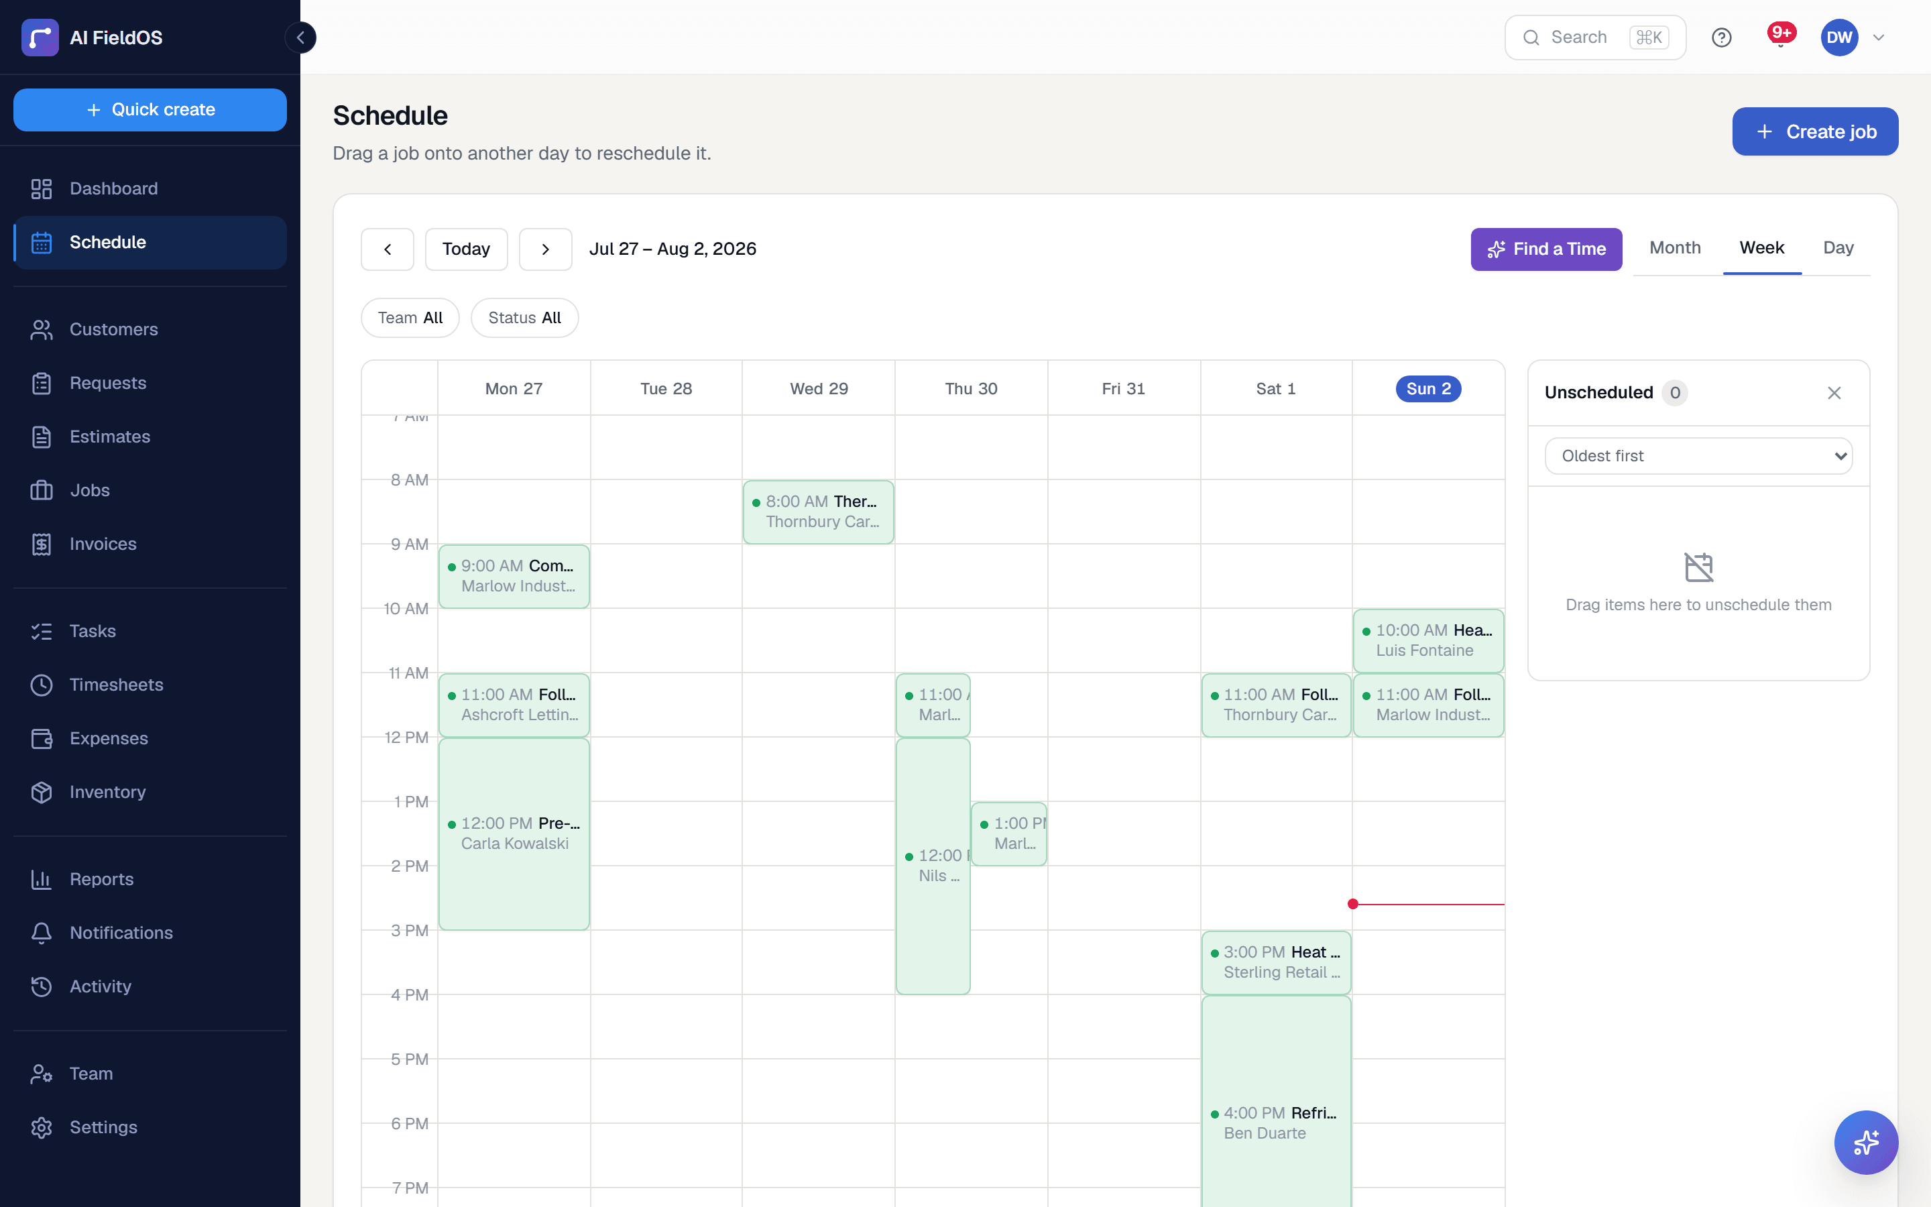This screenshot has width=1931, height=1207.
Task: Close the Unscheduled panel
Action: click(x=1834, y=393)
